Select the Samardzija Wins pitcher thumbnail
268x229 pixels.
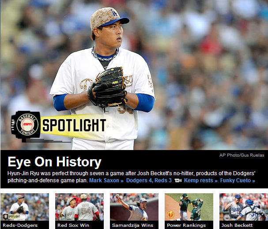(x=134, y=207)
